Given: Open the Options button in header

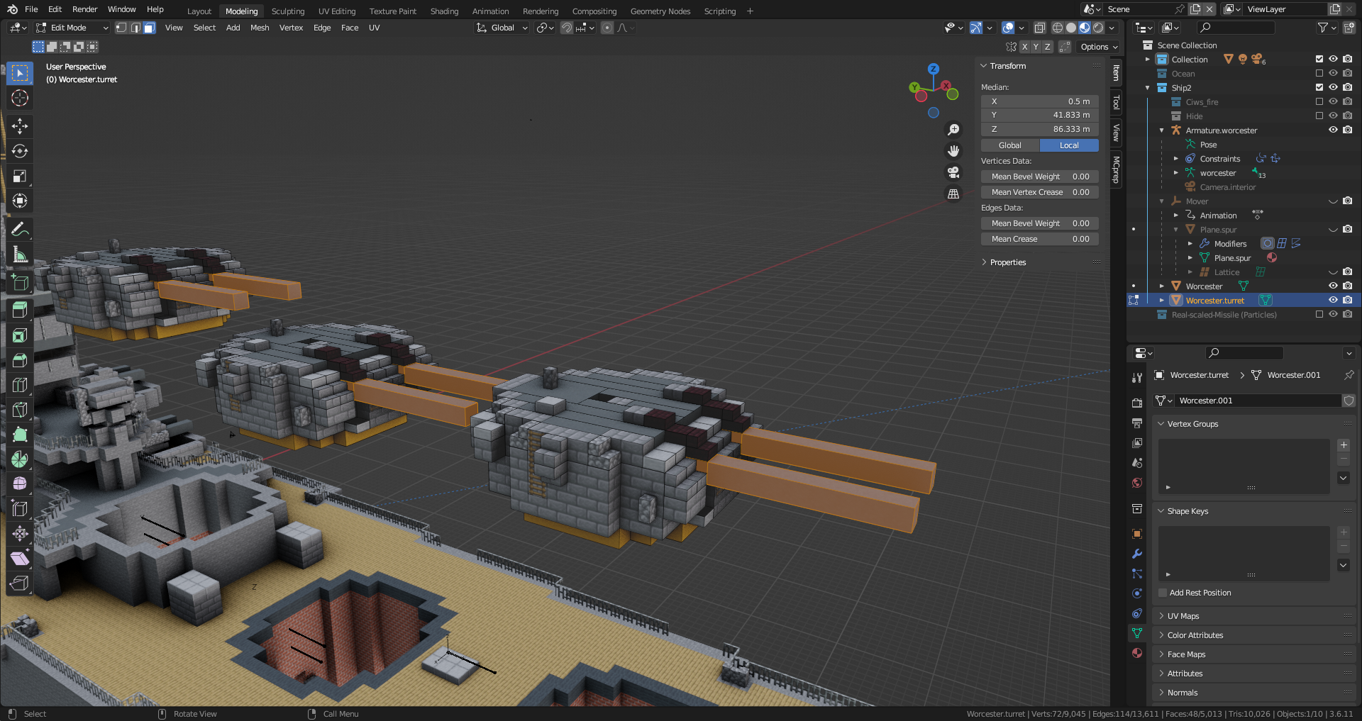Looking at the screenshot, I should click(x=1099, y=47).
